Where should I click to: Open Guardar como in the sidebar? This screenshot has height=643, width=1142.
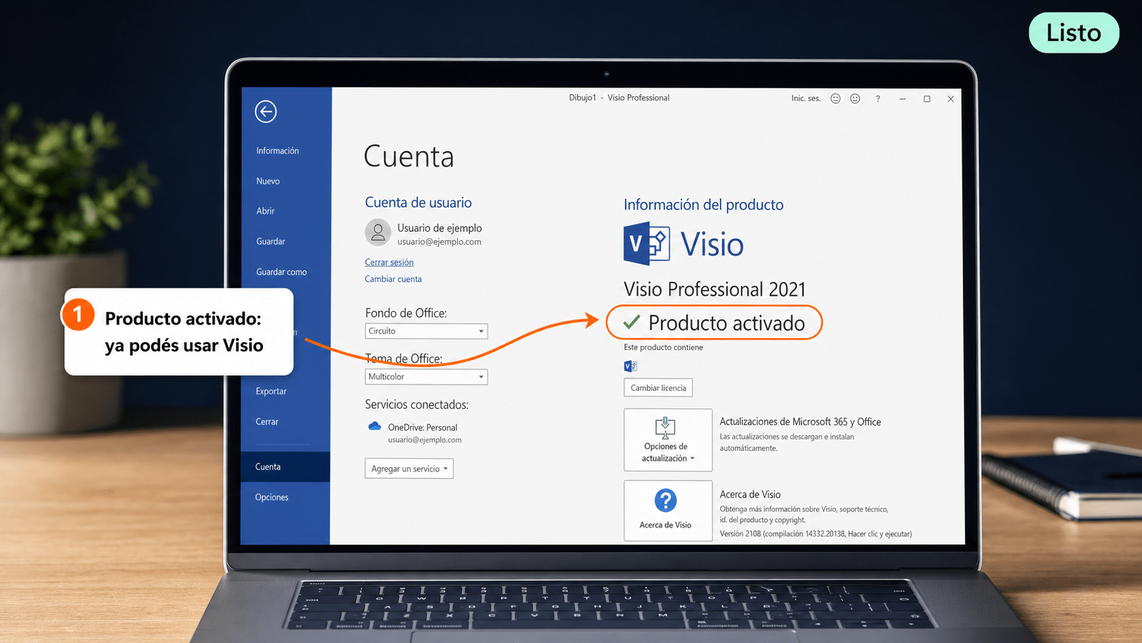click(x=281, y=272)
